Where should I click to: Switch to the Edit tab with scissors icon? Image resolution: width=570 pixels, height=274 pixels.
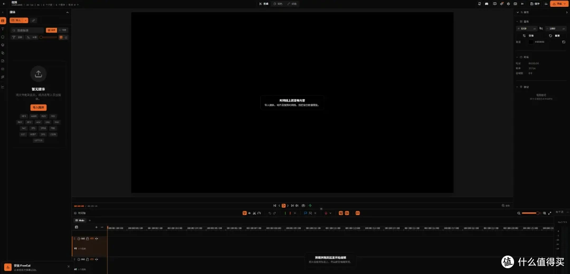pos(263,4)
